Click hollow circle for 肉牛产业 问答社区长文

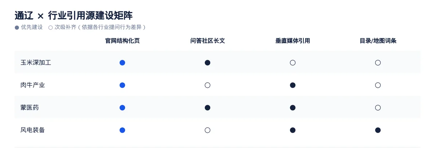[207, 85]
